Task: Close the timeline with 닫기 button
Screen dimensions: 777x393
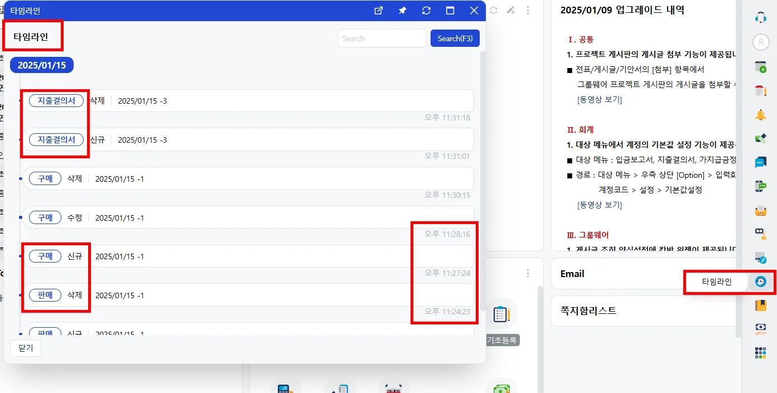Action: (26, 348)
